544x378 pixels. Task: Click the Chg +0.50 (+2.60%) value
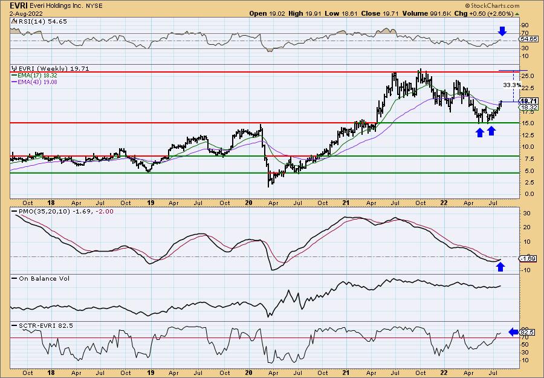[484, 13]
